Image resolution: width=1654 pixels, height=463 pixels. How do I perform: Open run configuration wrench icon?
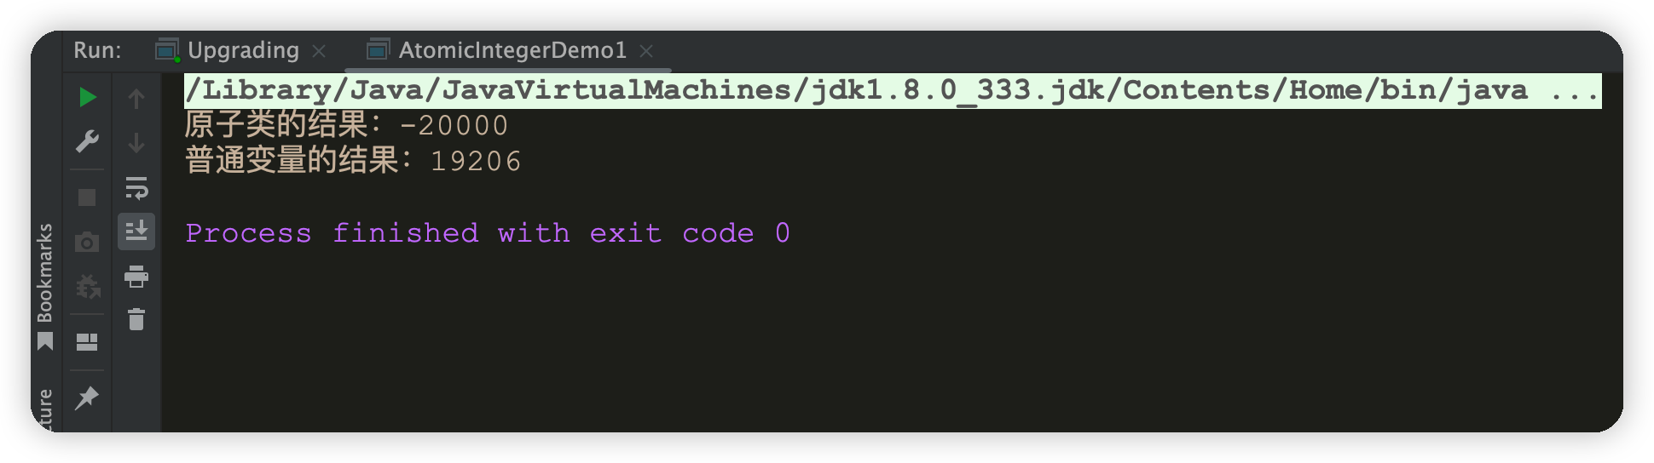(87, 141)
